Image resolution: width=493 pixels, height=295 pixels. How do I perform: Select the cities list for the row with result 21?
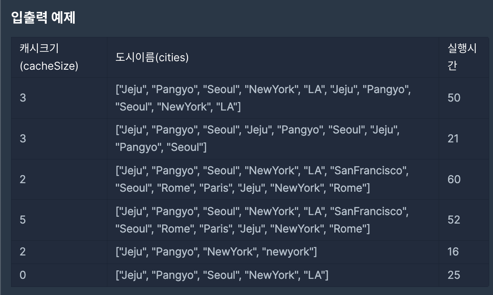pos(273,139)
